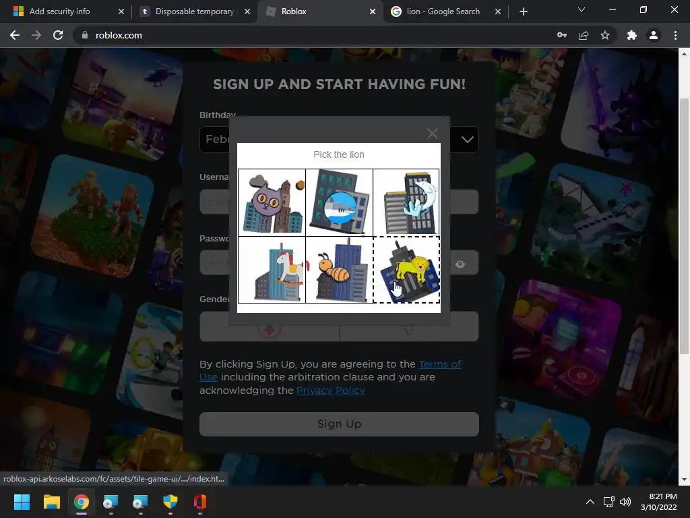The width and height of the screenshot is (690, 518).
Task: Close the captcha dialog with the X
Action: tap(432, 134)
